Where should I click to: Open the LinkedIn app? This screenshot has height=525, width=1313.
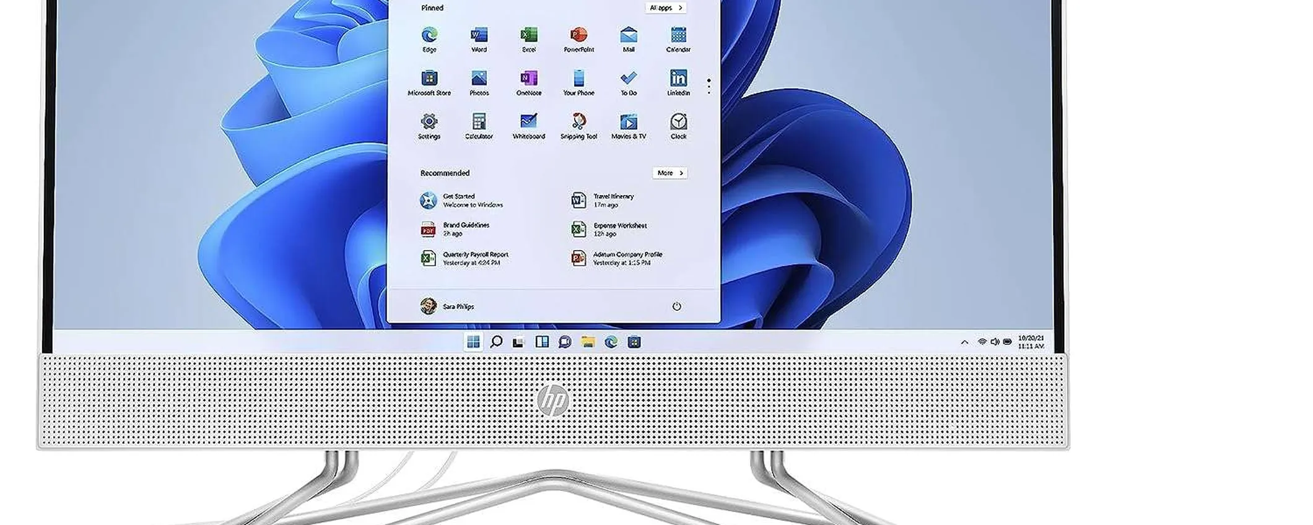click(678, 83)
